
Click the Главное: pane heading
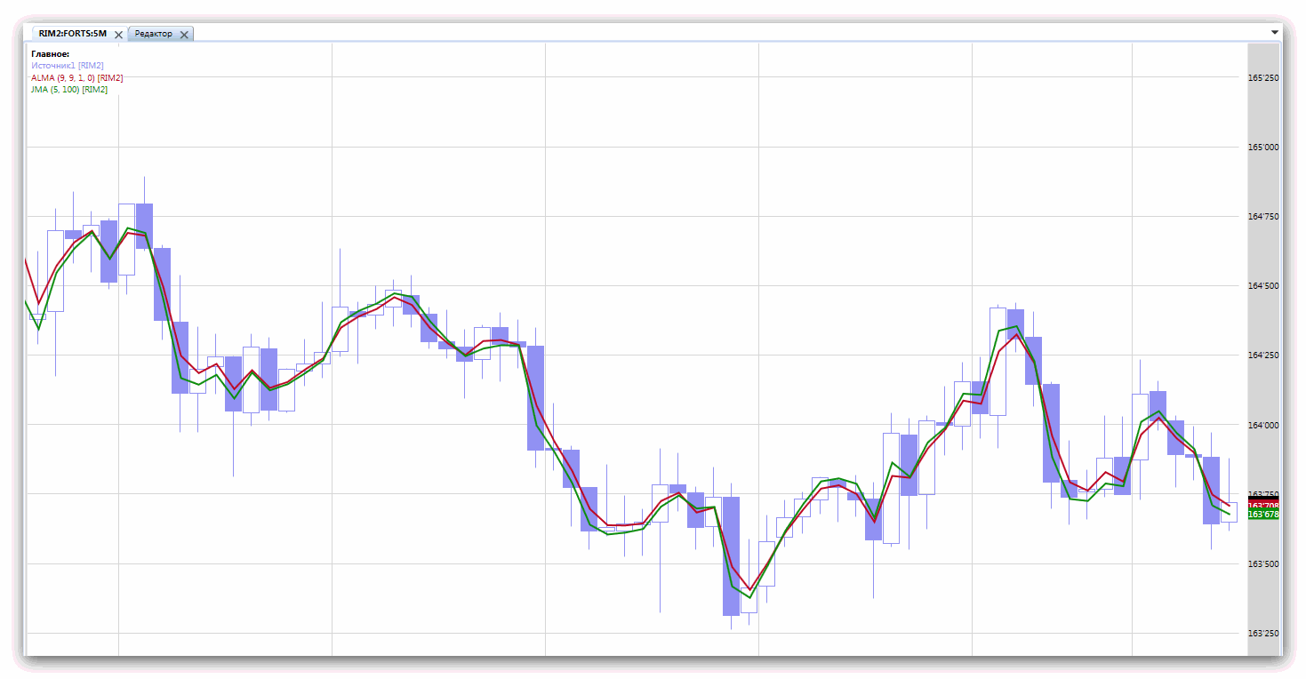click(x=51, y=54)
